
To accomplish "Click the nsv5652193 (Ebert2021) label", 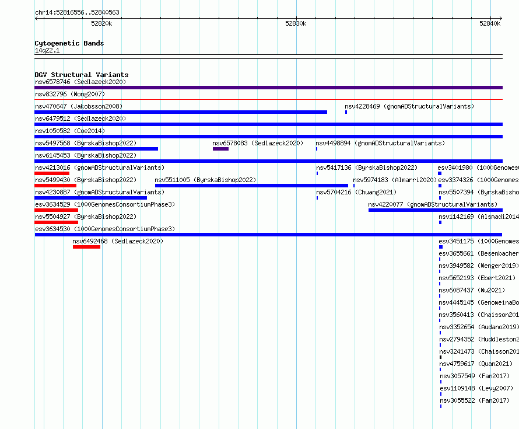I will pyautogui.click(x=477, y=278).
